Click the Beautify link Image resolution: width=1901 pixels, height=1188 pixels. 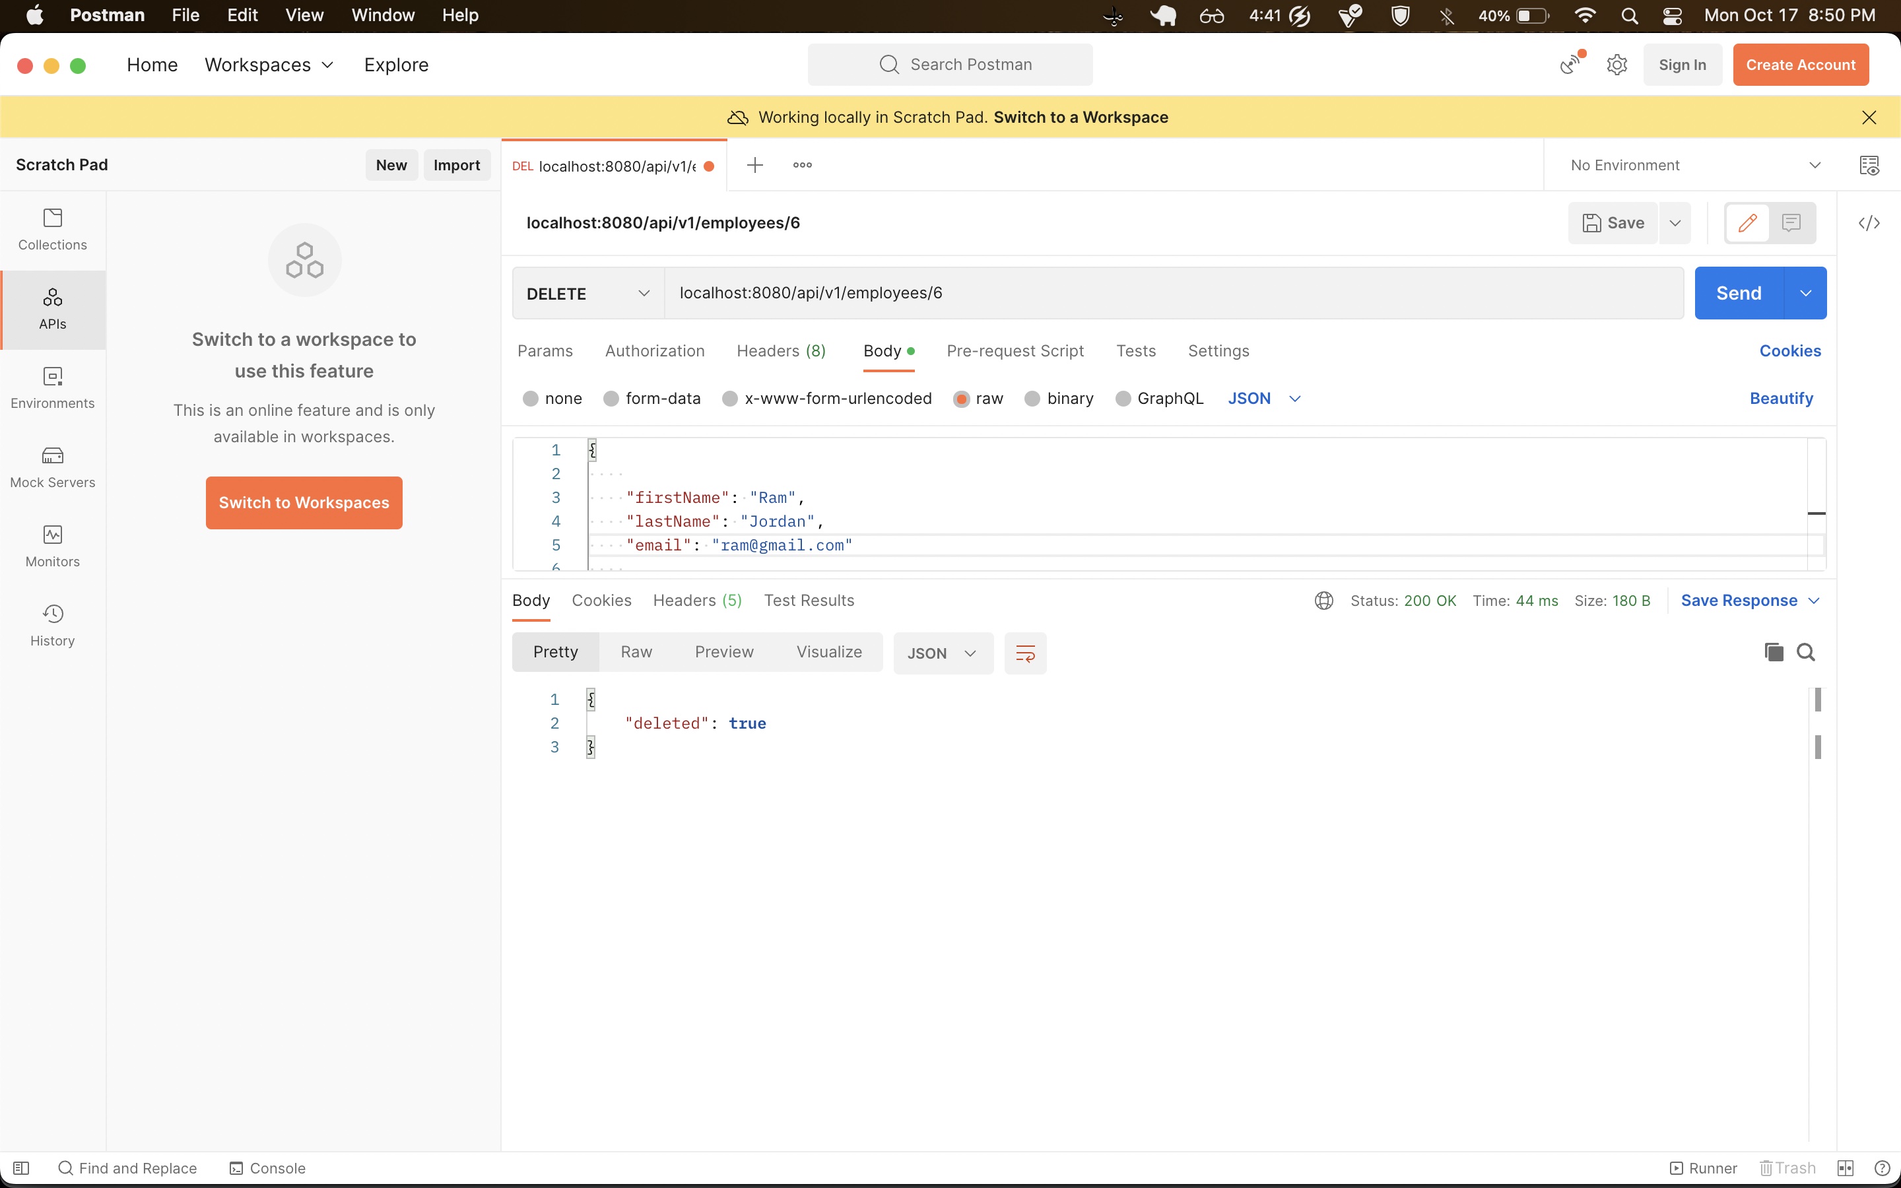pos(1780,399)
